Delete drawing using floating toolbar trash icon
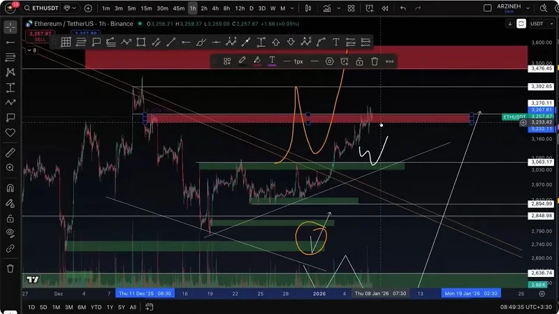Screen dimensions: 559x314 pyautogui.click(x=375, y=61)
